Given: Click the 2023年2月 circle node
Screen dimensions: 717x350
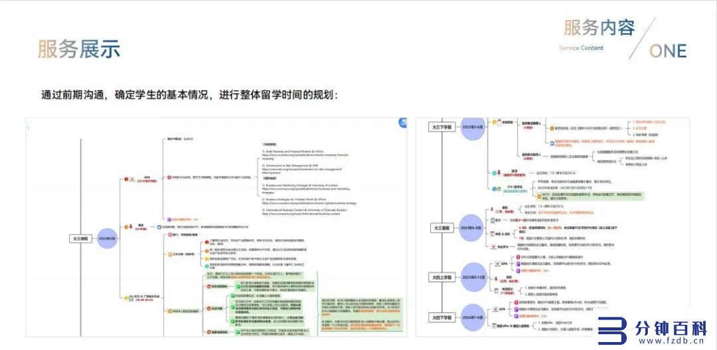Looking at the screenshot, I should point(107,238).
